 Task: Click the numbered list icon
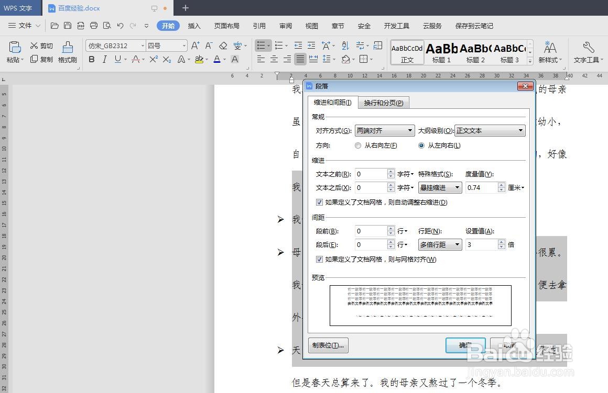point(279,46)
